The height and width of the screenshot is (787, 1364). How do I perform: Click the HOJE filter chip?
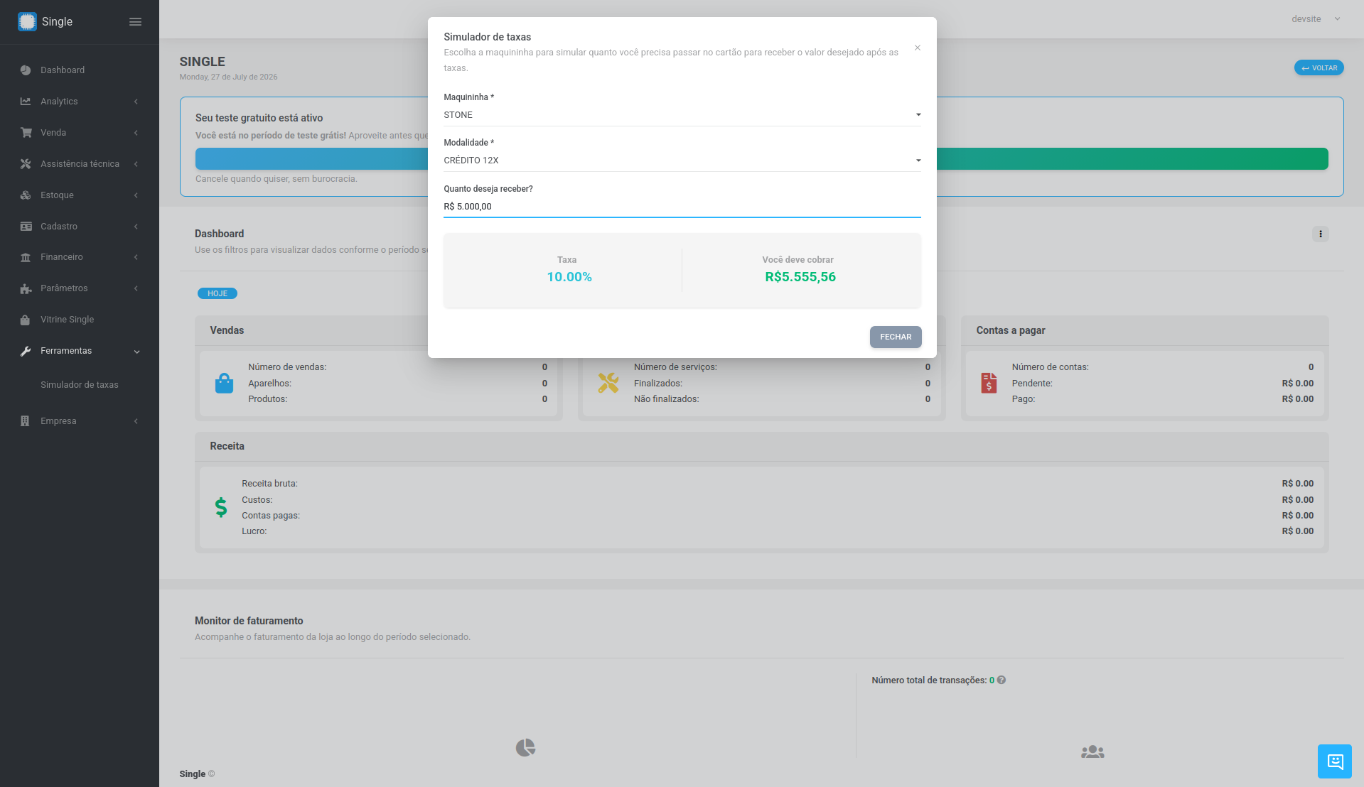(x=218, y=293)
